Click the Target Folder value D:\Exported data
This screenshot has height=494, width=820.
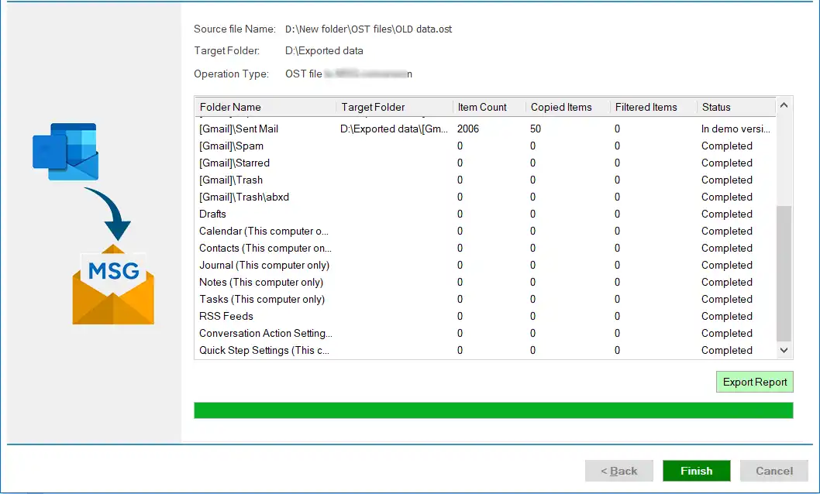pyautogui.click(x=324, y=51)
